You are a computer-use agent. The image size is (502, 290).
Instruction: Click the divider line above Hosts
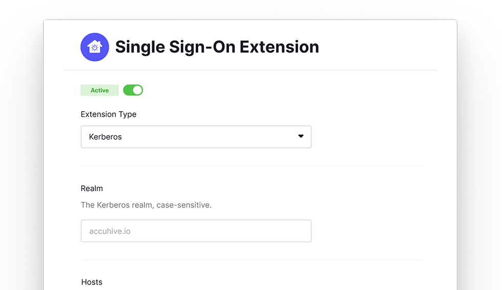click(252, 260)
